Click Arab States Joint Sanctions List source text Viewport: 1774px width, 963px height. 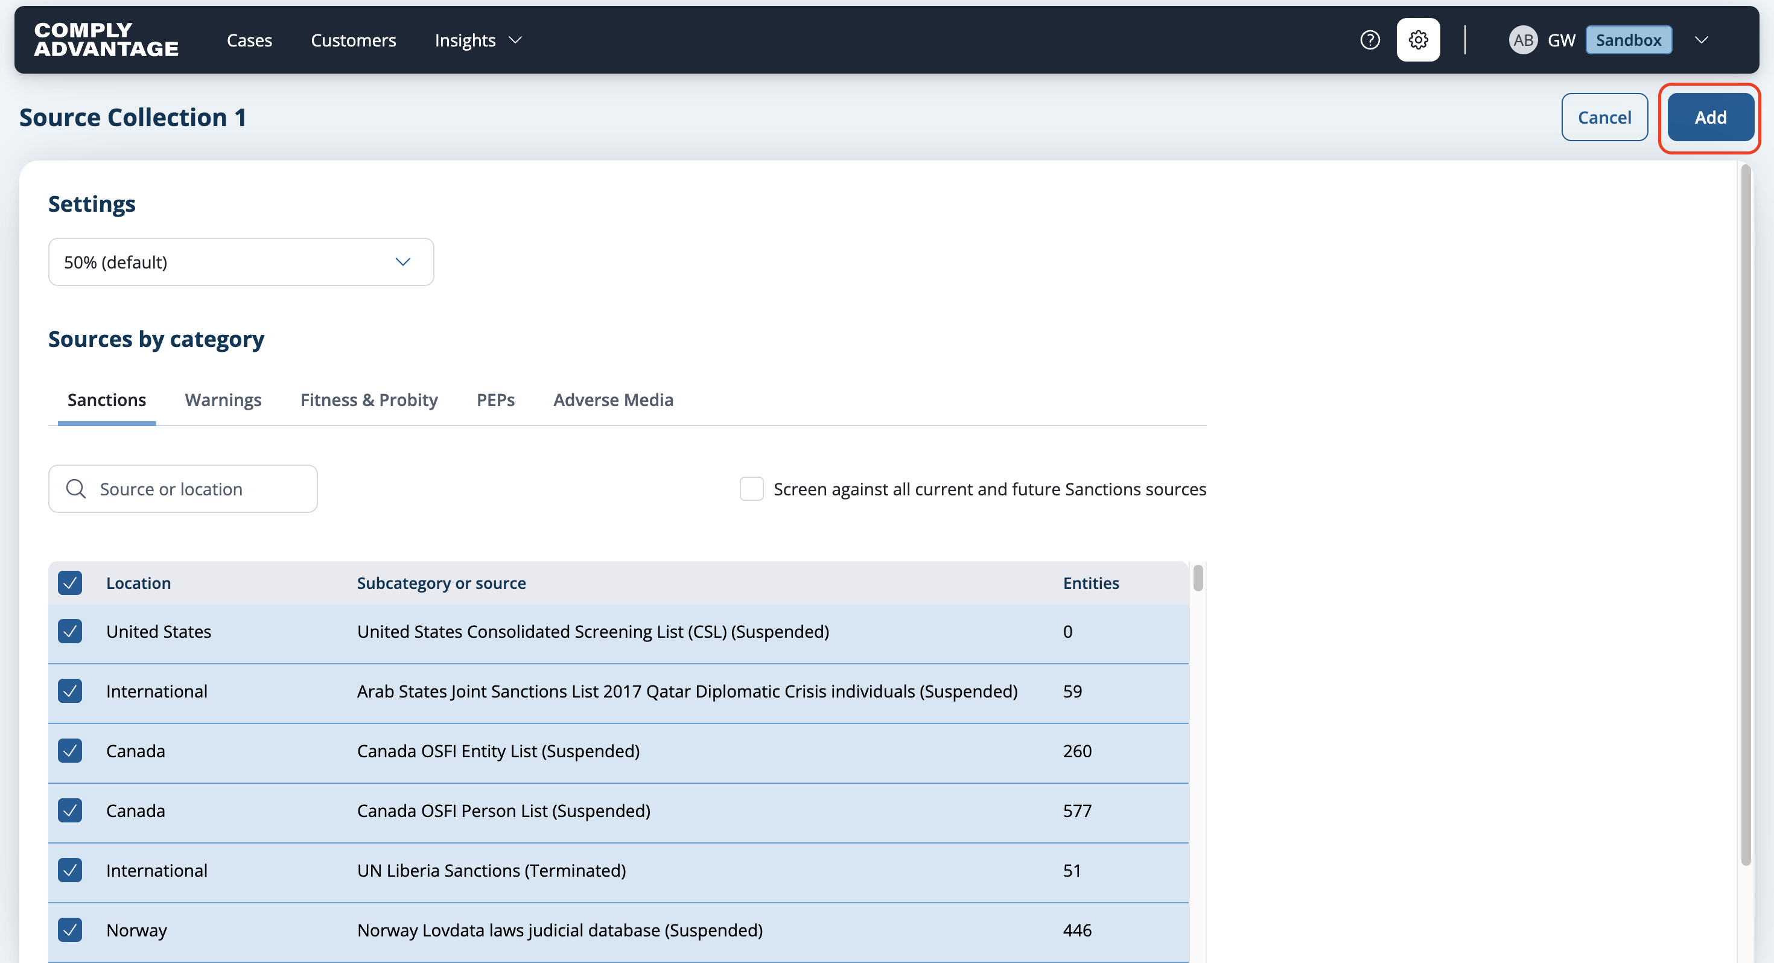687,691
